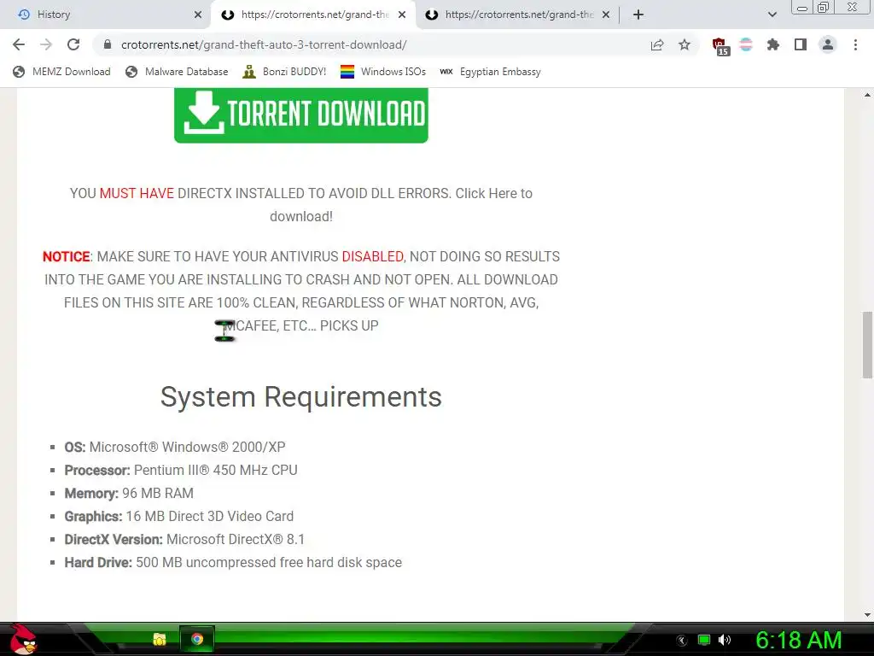Toggle the browser side panel
The width and height of the screenshot is (874, 656).
click(x=801, y=44)
